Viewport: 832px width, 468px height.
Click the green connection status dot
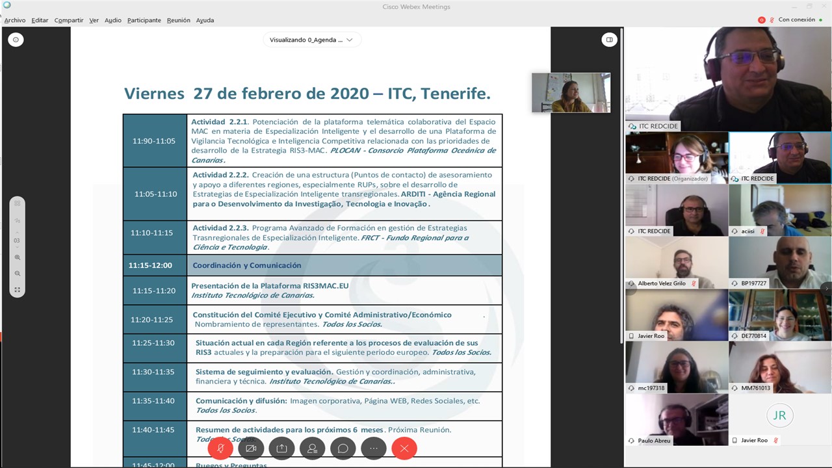pos(821,20)
